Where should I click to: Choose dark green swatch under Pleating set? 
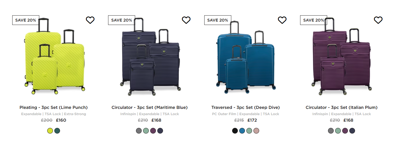(x=57, y=131)
